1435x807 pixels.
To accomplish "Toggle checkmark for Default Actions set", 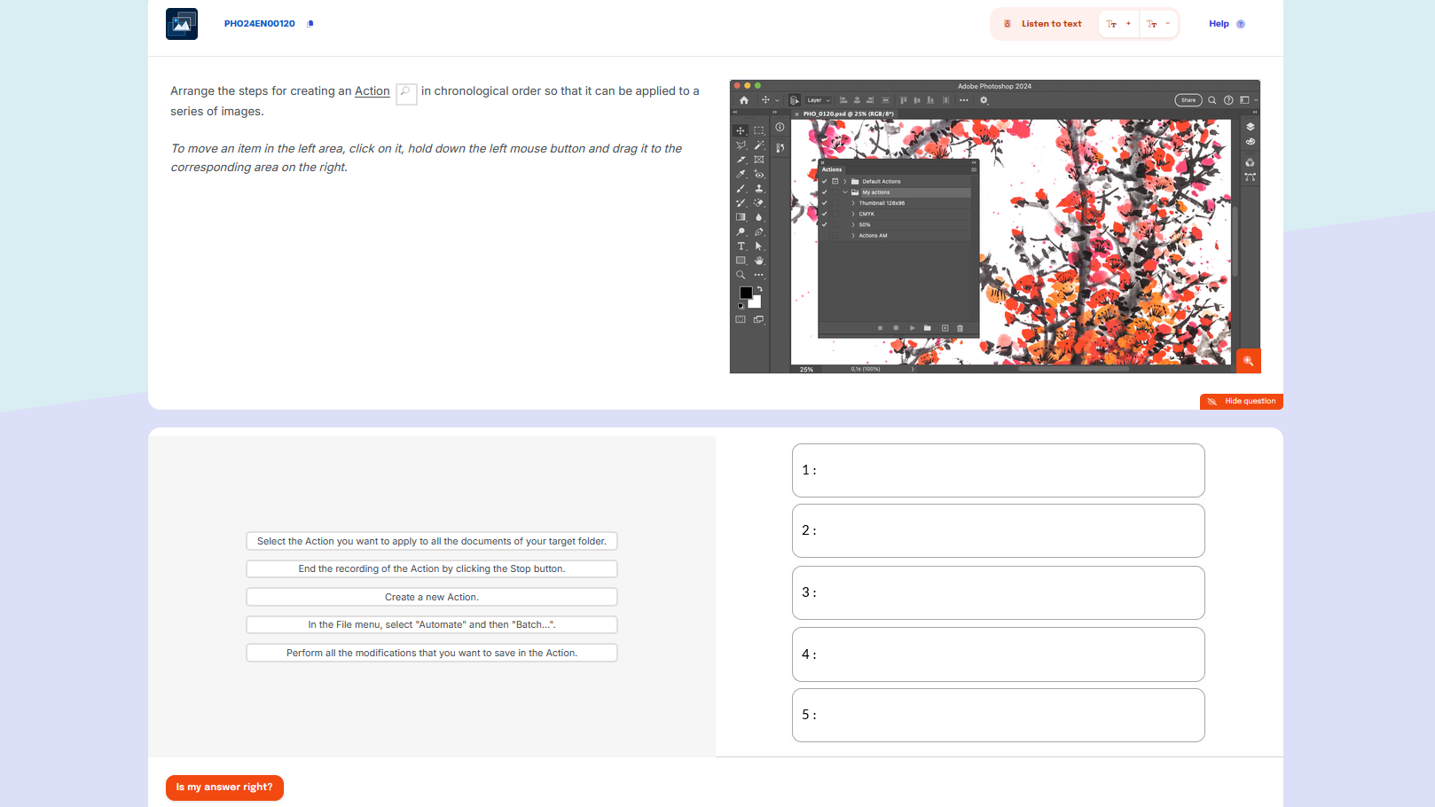I will click(x=824, y=182).
